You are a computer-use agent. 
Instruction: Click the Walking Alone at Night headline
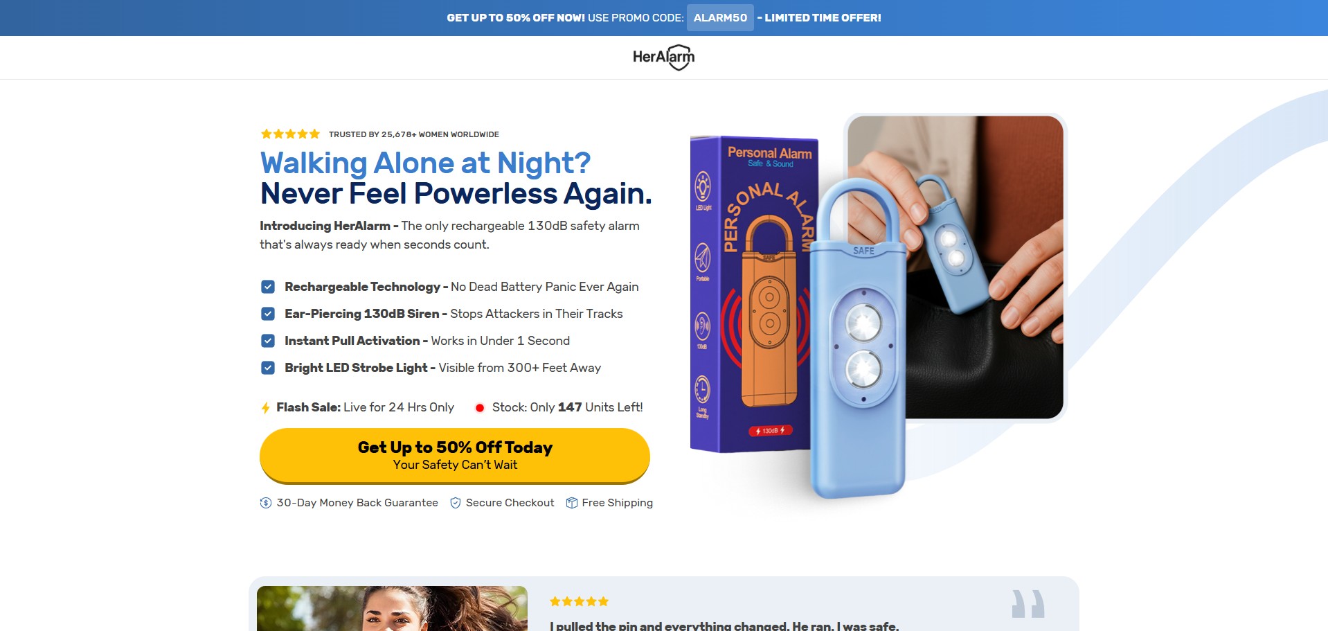[x=425, y=163]
